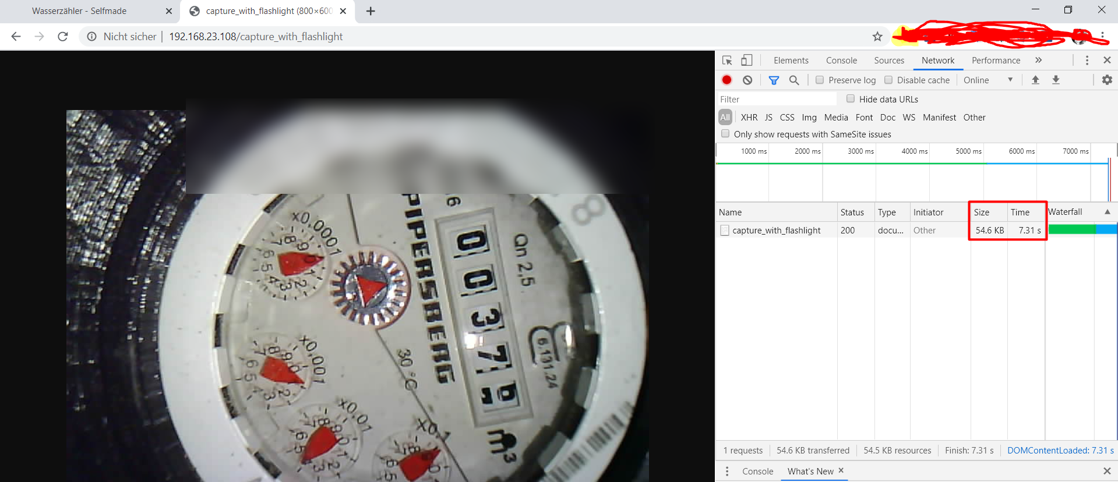Close the bottom drawer panel

[x=1107, y=471]
